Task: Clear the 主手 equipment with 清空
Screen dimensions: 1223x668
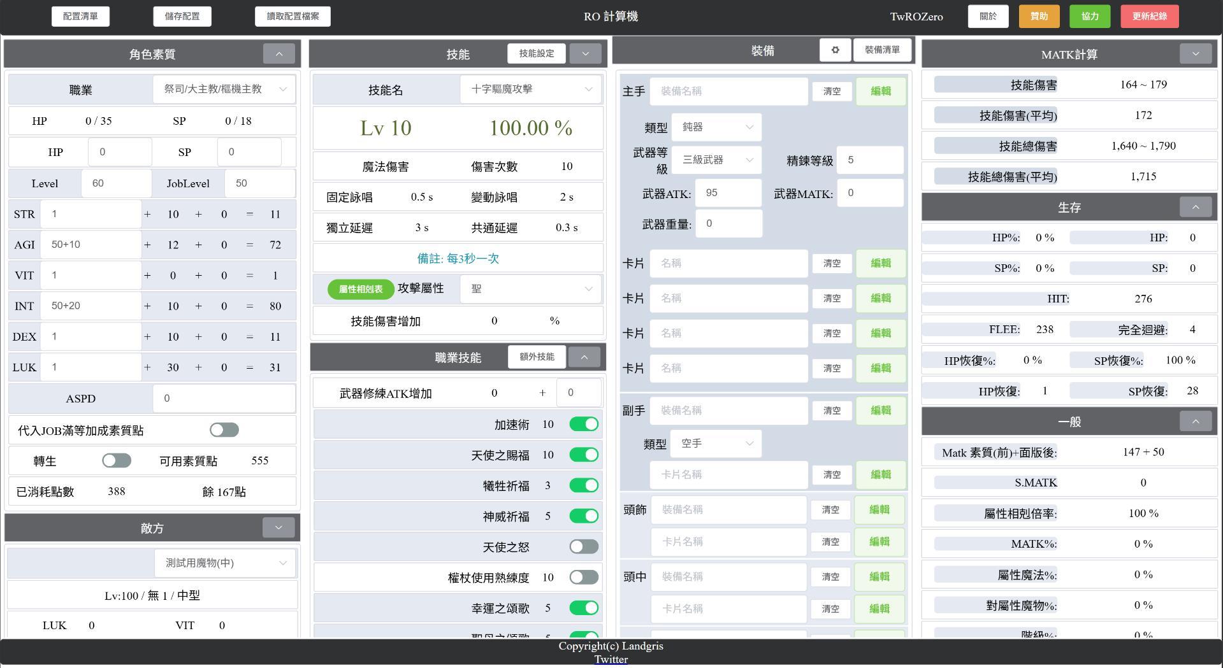Action: click(x=832, y=91)
